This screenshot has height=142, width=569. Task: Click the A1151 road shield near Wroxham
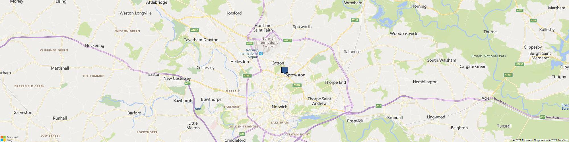click(x=354, y=20)
